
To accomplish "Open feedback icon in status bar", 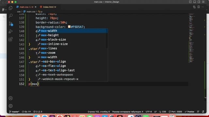I will [x=198, y=112].
